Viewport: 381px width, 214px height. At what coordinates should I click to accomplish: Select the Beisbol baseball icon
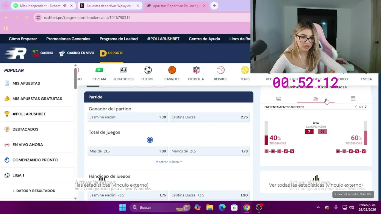(221, 70)
